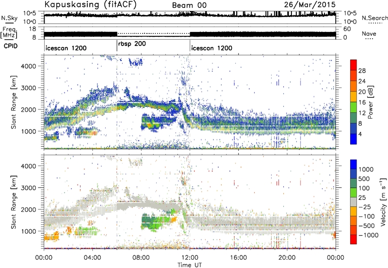Click the '25' velocity color bar label
Viewport: 388px width, 268px height.
(x=362, y=198)
